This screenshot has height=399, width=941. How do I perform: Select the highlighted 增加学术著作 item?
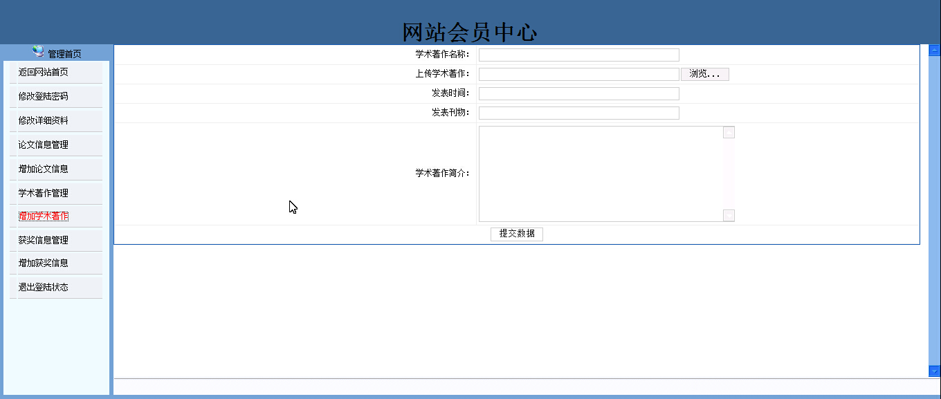44,216
